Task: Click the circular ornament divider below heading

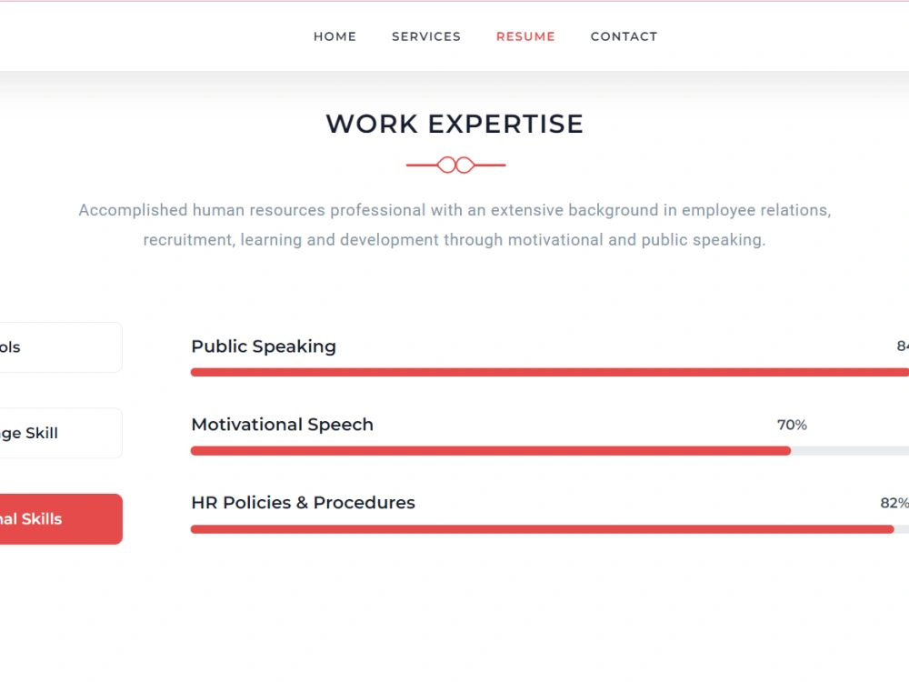Action: 455,164
